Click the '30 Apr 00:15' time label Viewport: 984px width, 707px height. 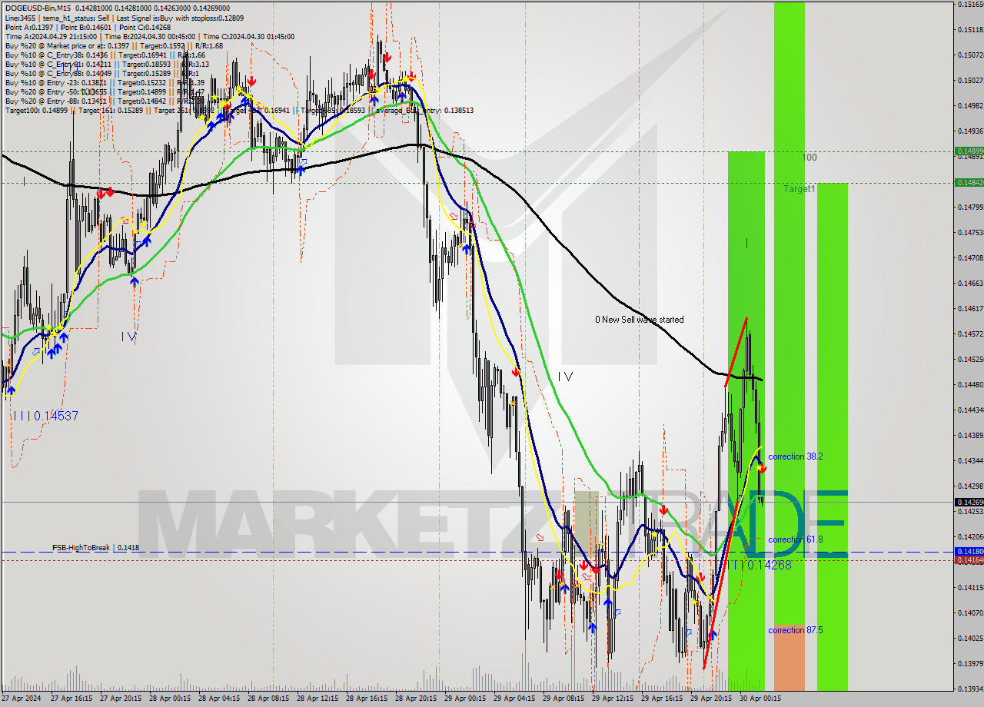[x=760, y=699]
